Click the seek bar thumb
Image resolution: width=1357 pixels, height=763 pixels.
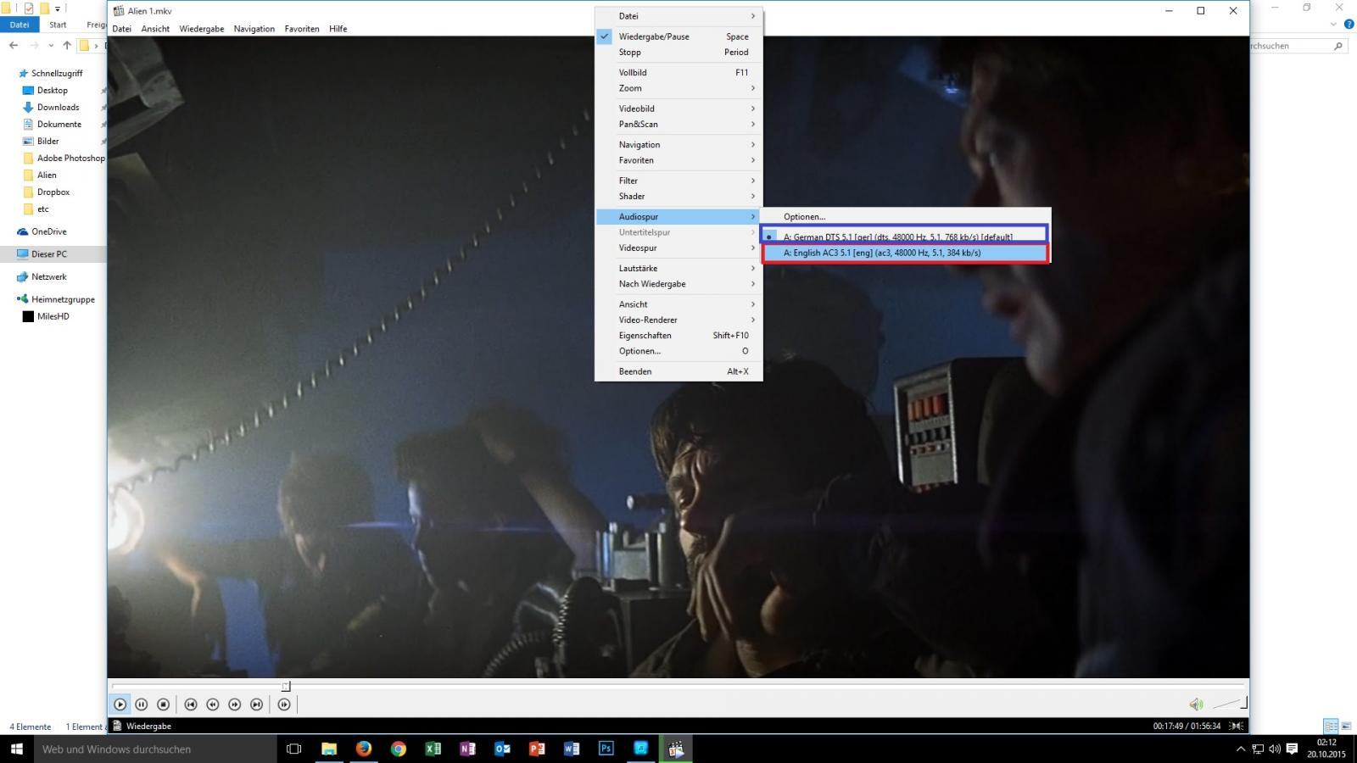[286, 686]
